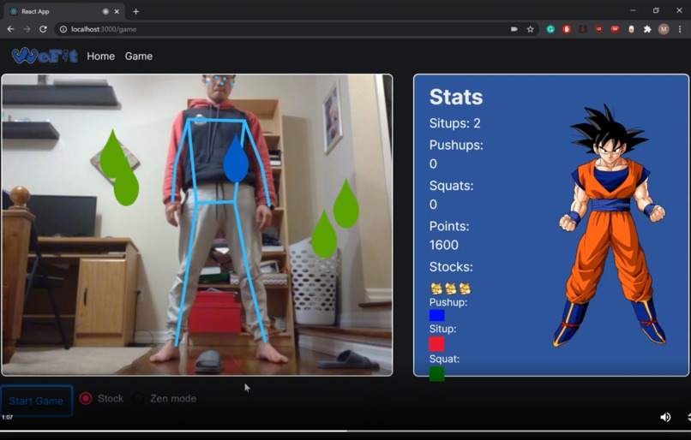691x440 pixels.
Task: Click the 1:07 video timestamp
Action: tap(7, 417)
